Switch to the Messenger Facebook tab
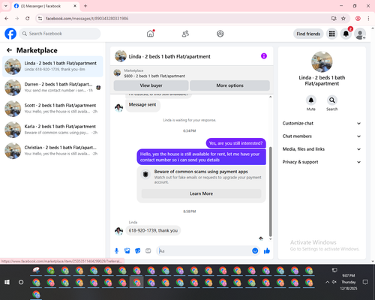Image resolution: width=375 pixels, height=300 pixels. pos(45,6)
